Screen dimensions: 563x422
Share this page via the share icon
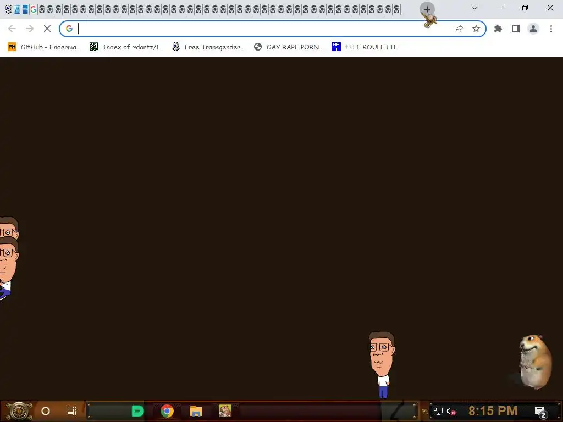459,29
